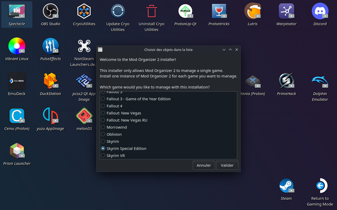Choose the Skyrim VR option
The width and height of the screenshot is (337, 210).
tap(113, 156)
